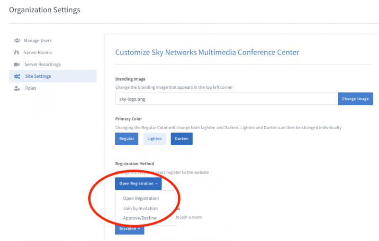Viewport: 379px width, 241px height.
Task: Click the Branding Image label
Action: (130, 79)
